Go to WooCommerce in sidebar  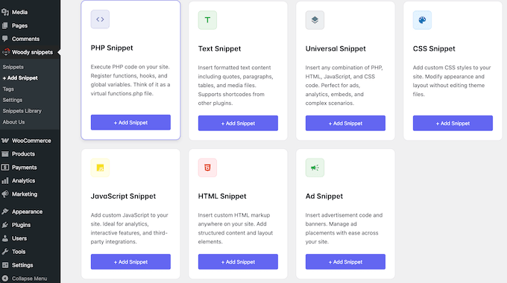[30, 141]
